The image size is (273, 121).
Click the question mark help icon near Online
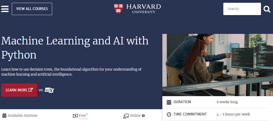[144, 116]
